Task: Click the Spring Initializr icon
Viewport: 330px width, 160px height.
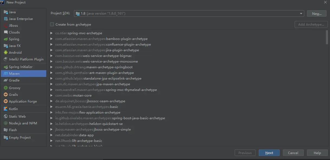Action: (x=6, y=67)
